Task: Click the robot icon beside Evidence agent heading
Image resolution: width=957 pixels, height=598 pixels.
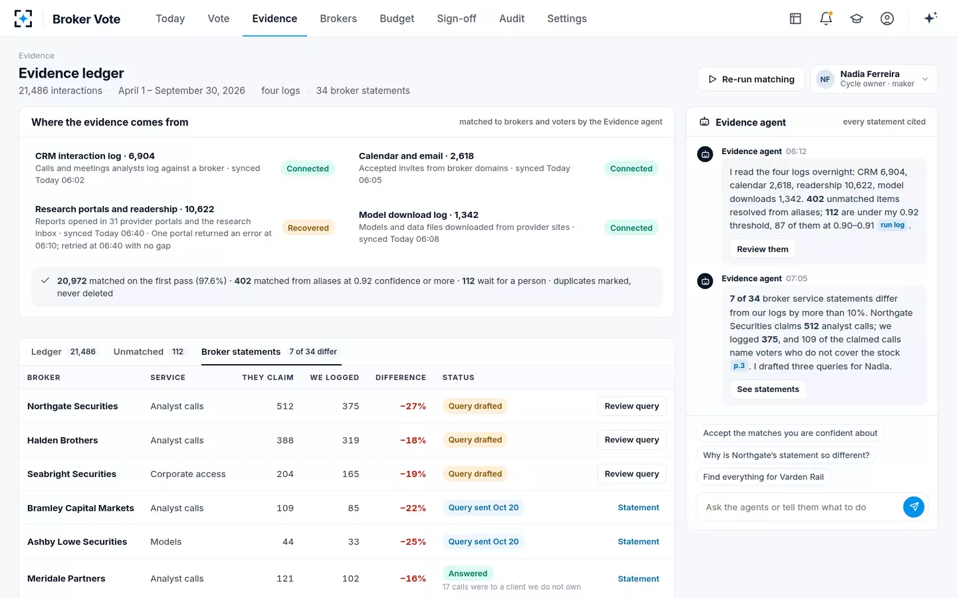Action: point(704,122)
